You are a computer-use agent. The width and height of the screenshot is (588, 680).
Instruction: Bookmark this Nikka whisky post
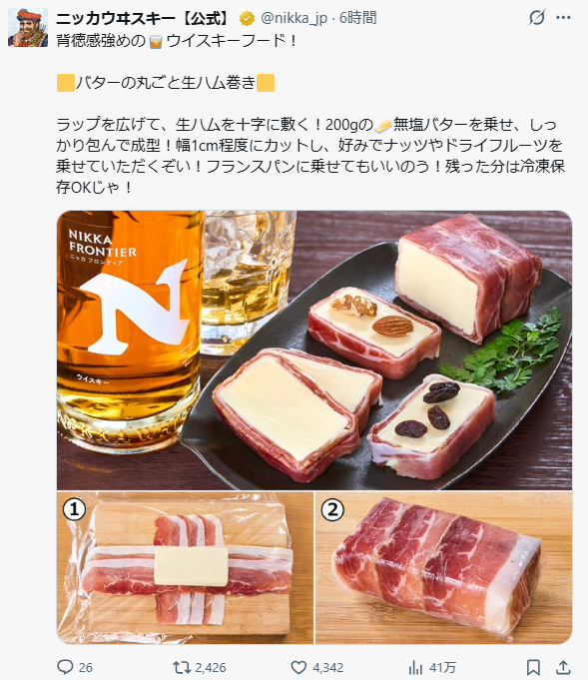click(x=533, y=667)
